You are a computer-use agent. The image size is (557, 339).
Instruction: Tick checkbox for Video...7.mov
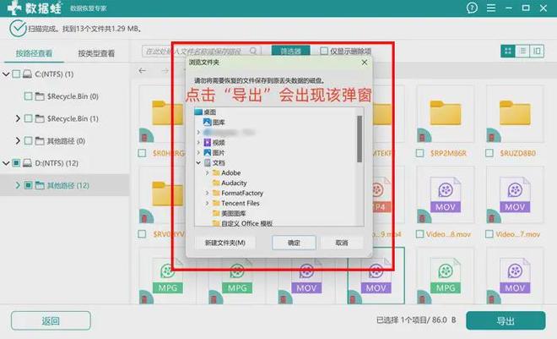tap(489, 234)
